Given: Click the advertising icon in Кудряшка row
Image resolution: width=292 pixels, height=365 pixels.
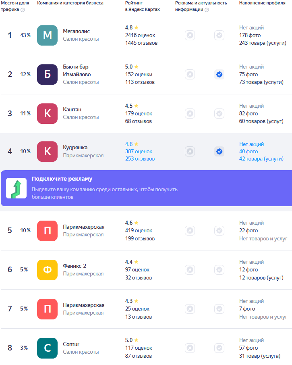Looking at the screenshot, I should click(x=190, y=152).
